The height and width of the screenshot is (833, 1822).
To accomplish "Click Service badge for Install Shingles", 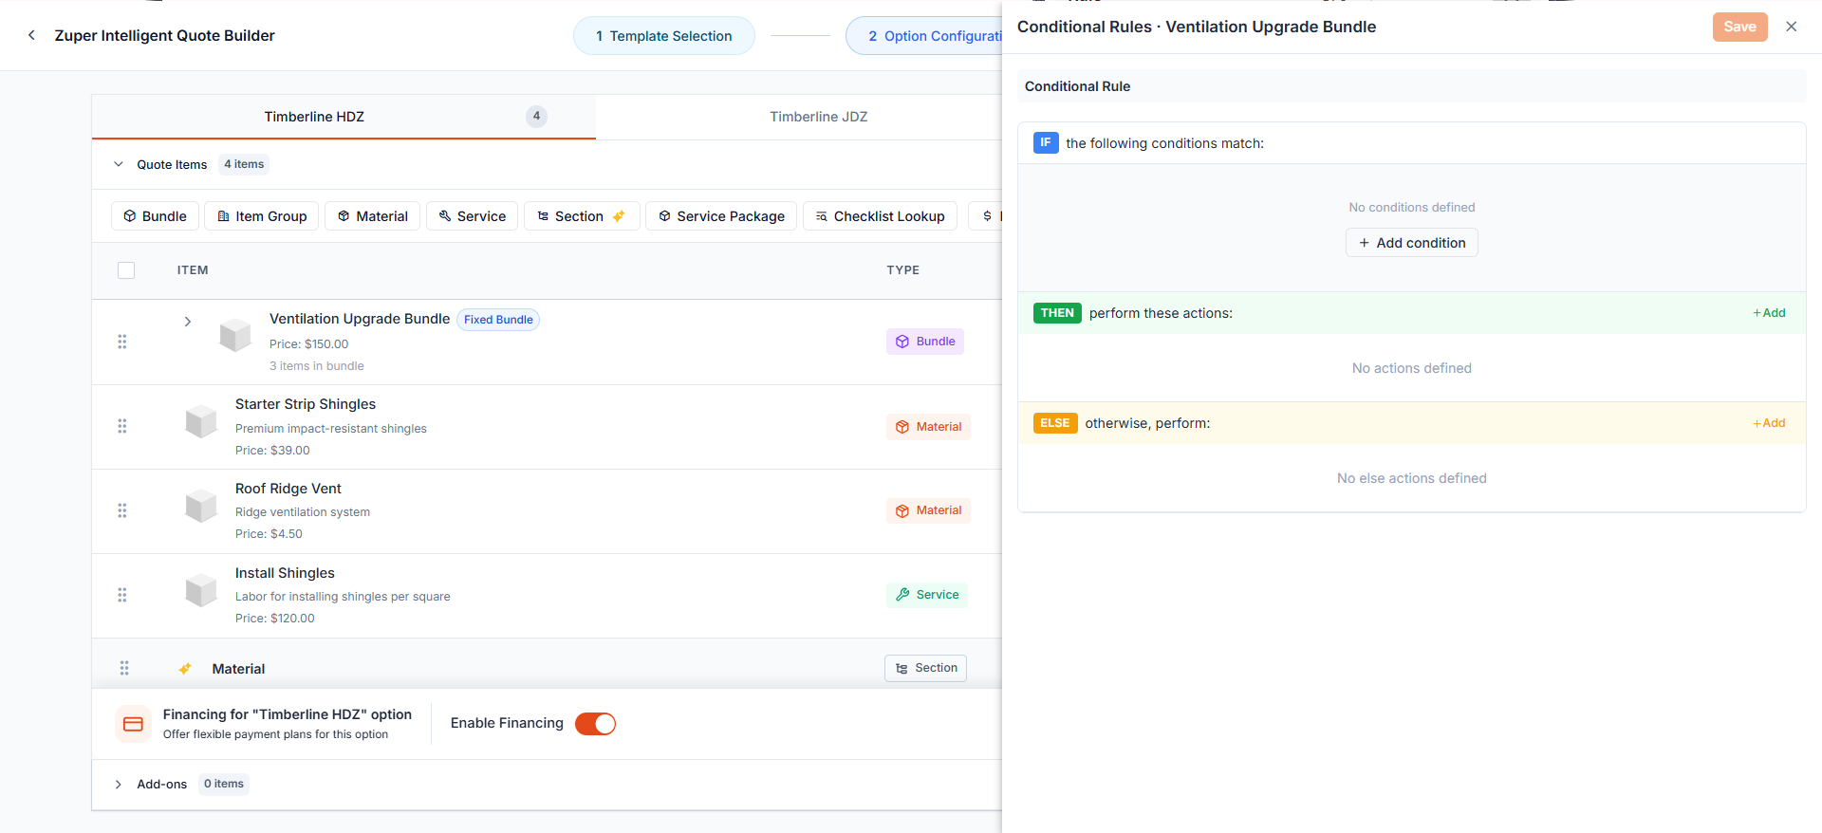I will click(x=927, y=595).
